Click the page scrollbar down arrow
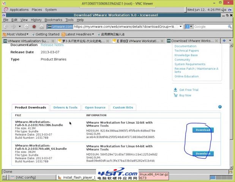The width and height of the screenshot is (235, 182). point(231,167)
